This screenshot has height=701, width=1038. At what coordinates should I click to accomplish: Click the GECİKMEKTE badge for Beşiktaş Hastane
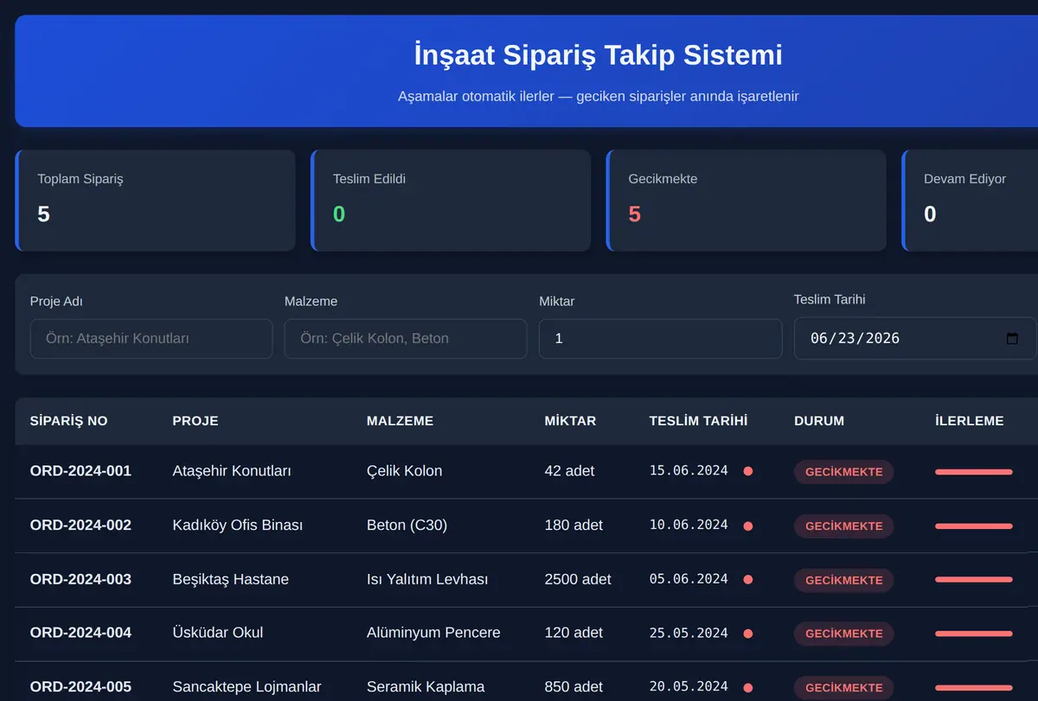844,580
